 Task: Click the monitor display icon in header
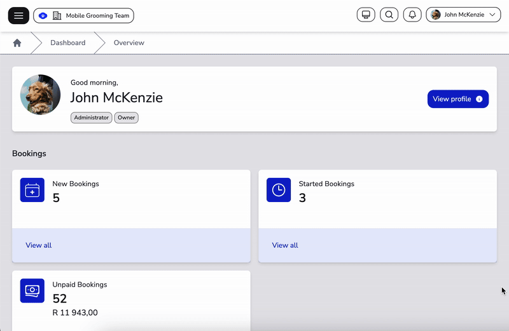pyautogui.click(x=366, y=15)
